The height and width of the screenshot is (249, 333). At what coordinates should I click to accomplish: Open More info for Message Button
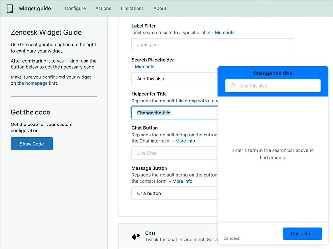pos(182,181)
